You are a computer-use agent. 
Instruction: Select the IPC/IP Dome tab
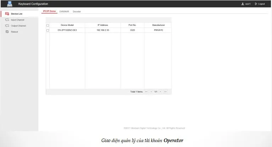[49, 11]
